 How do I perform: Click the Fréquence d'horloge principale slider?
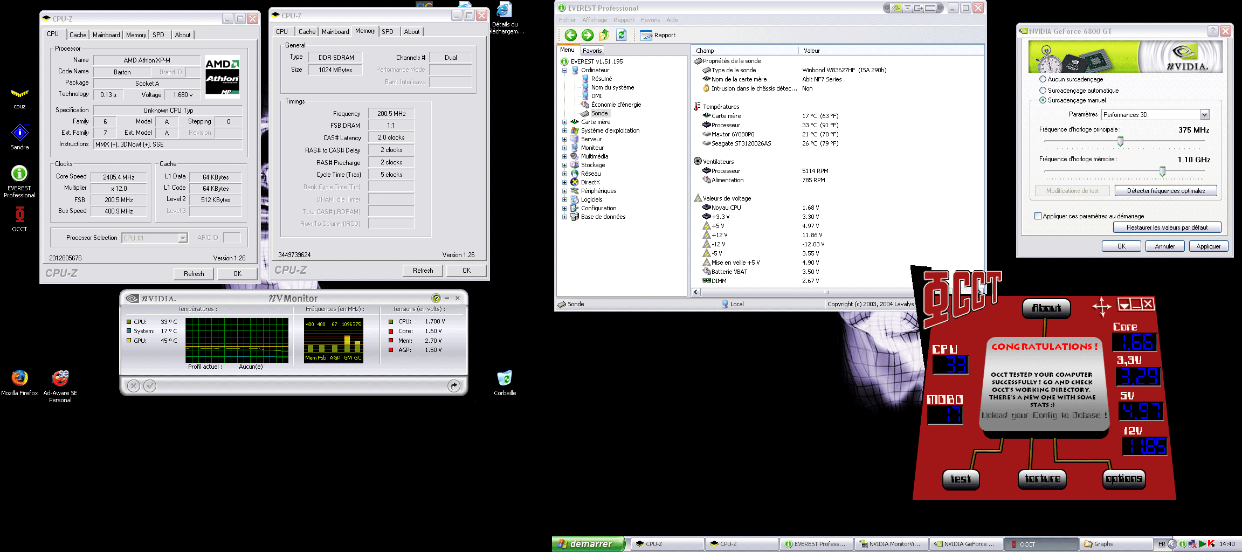[1121, 141]
